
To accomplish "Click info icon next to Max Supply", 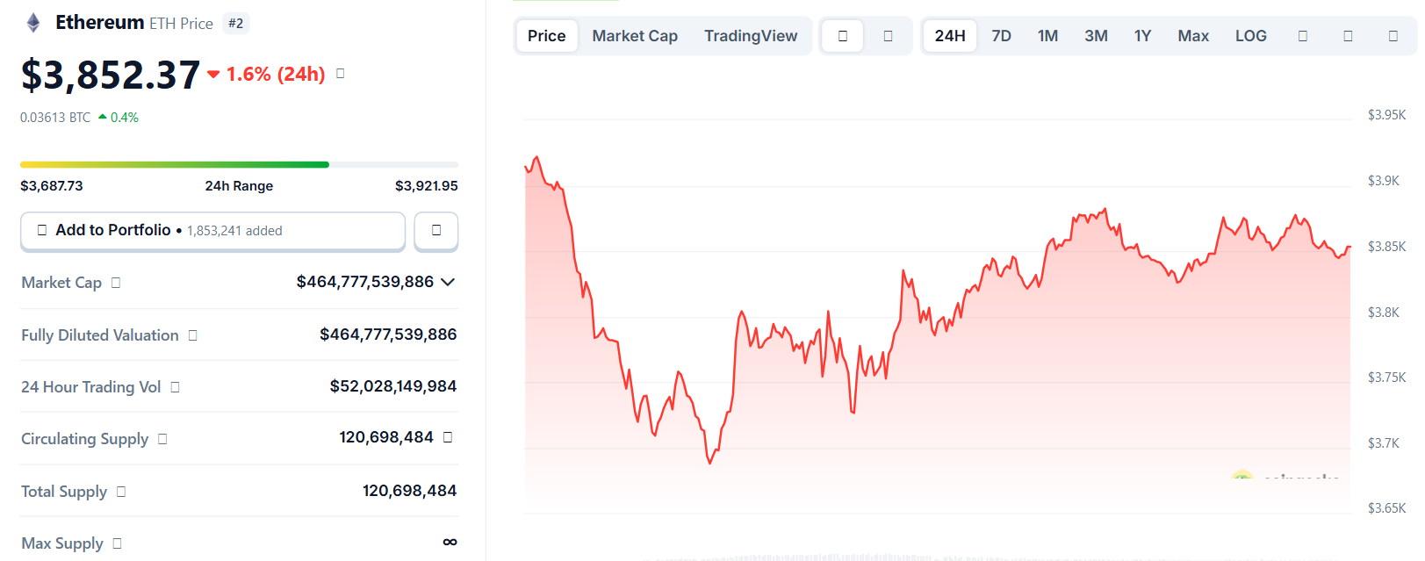I will tap(118, 543).
